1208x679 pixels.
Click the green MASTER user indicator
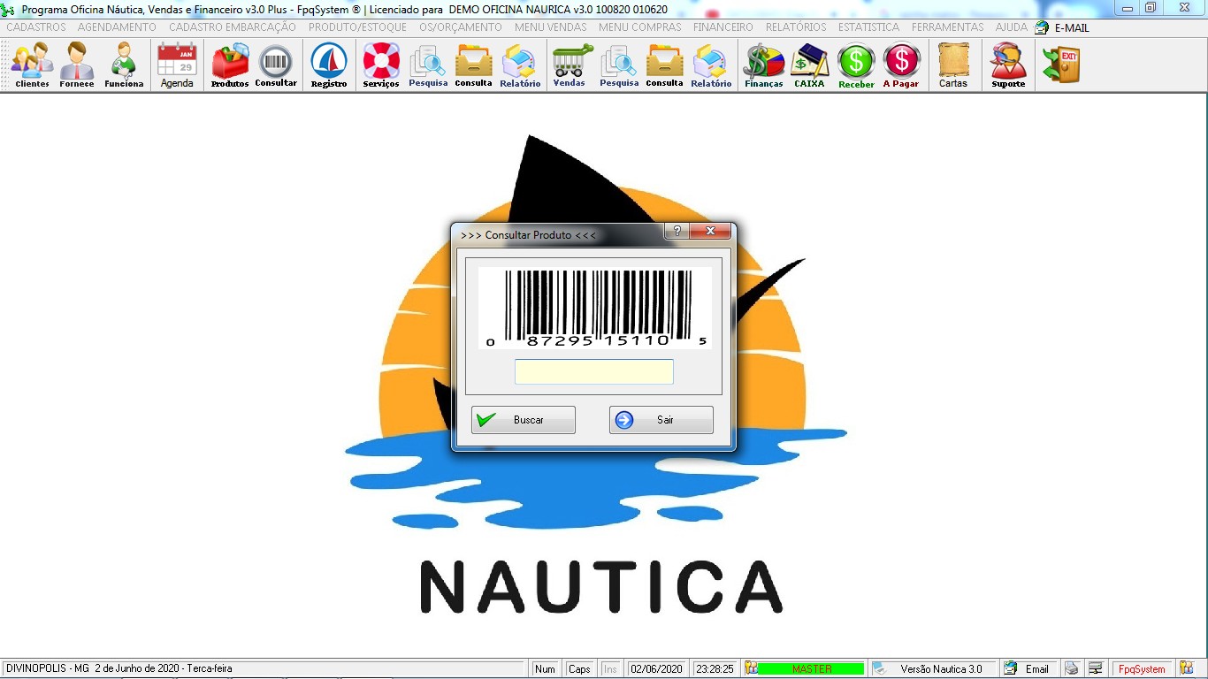tap(811, 668)
